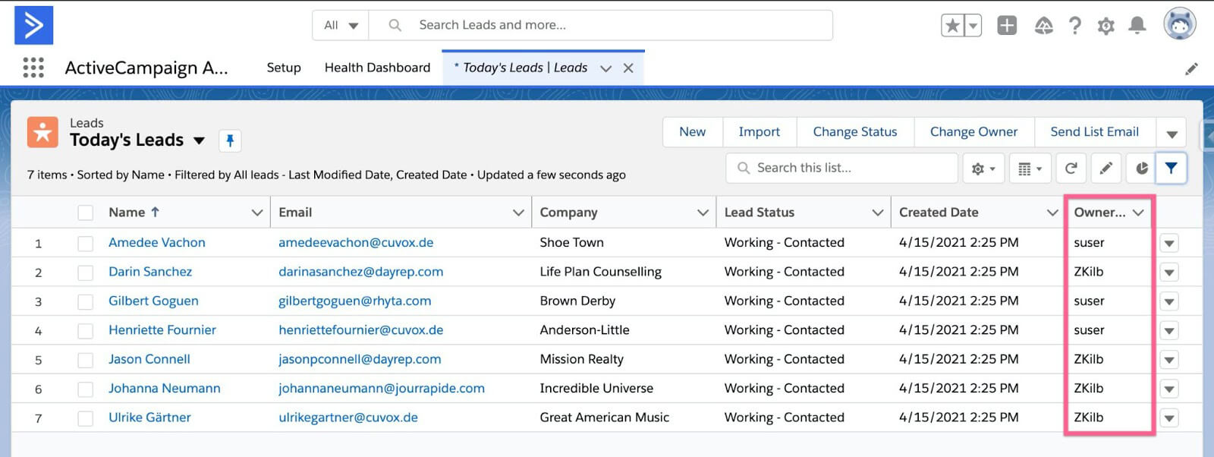
Task: Check the box for Gilbert Goguen
Action: (86, 302)
